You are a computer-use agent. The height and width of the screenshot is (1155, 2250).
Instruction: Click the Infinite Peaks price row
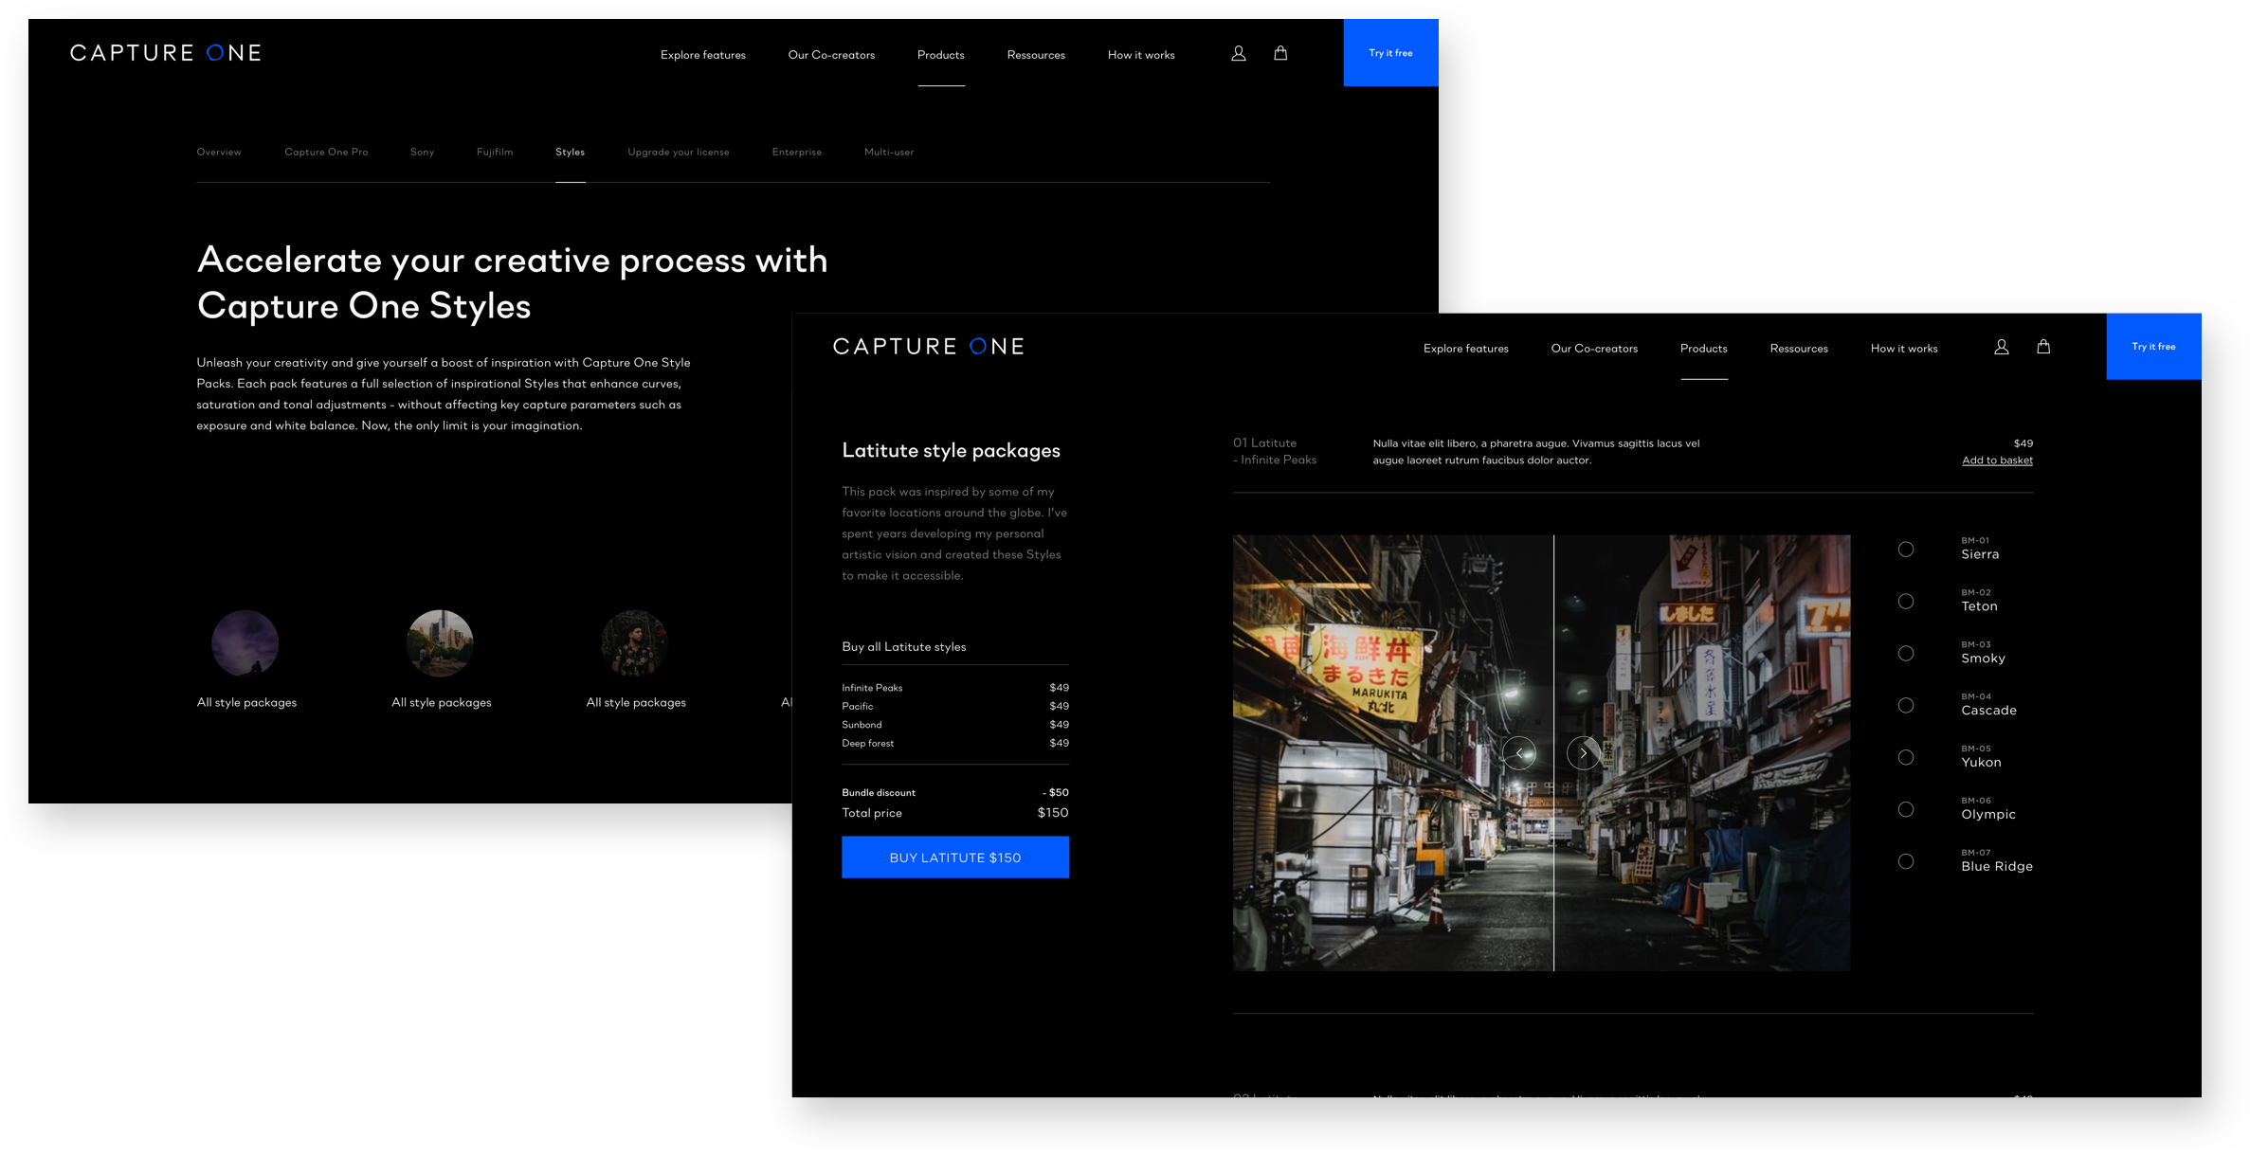tap(955, 688)
